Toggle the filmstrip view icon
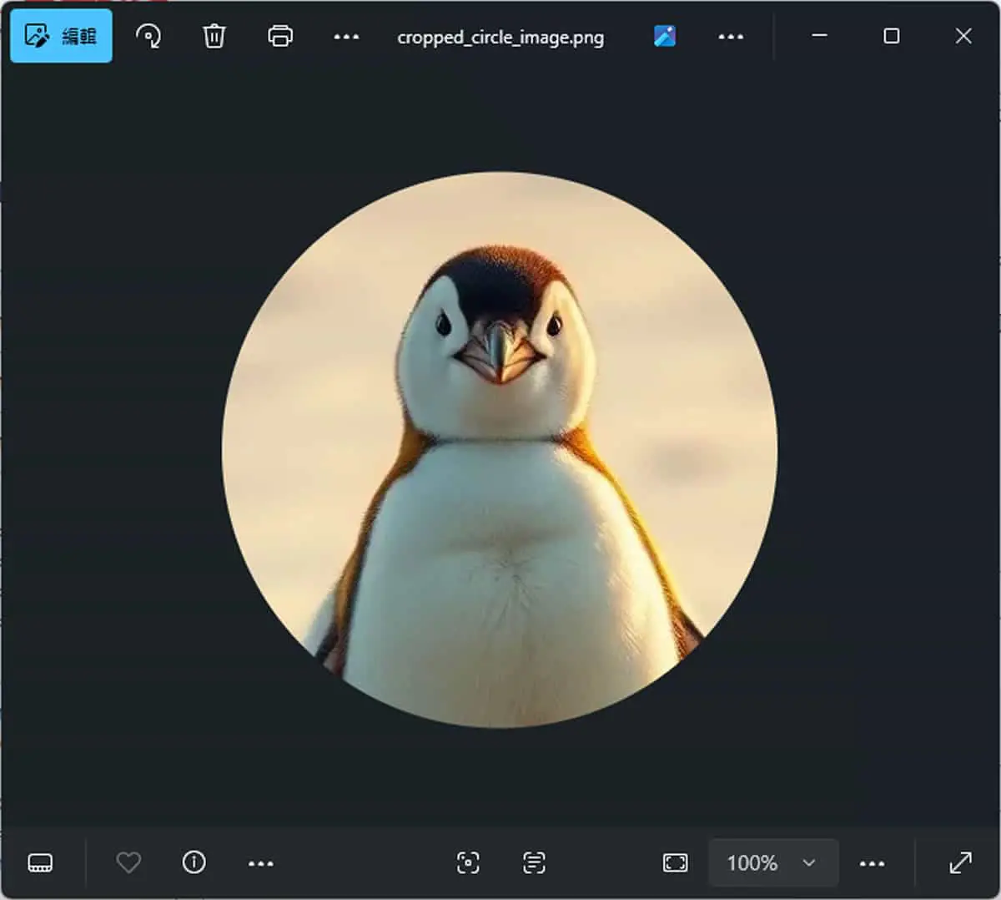Image resolution: width=1001 pixels, height=900 pixels. [40, 862]
